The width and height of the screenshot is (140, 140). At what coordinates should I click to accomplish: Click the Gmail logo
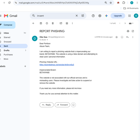click(x=11, y=16)
